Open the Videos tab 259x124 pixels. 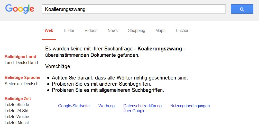coord(91,31)
